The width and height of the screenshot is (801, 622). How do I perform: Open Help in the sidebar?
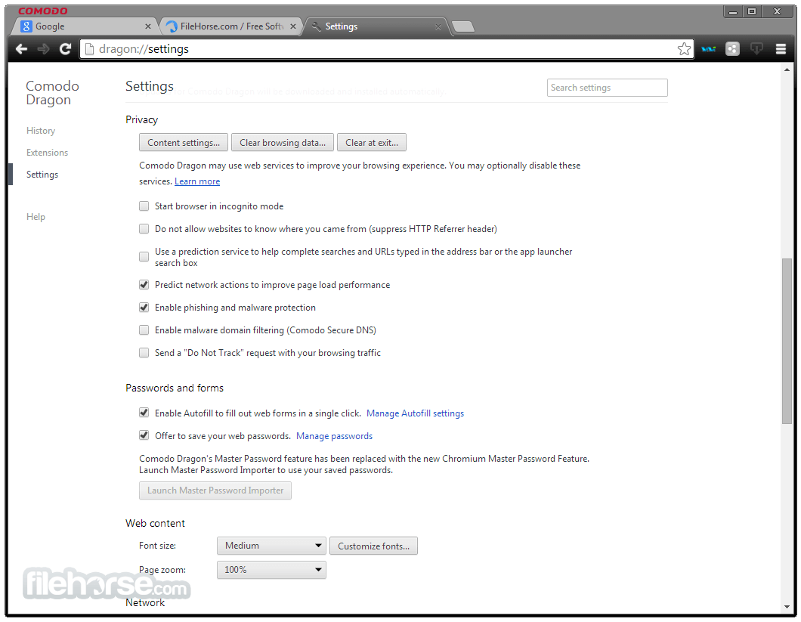[36, 217]
